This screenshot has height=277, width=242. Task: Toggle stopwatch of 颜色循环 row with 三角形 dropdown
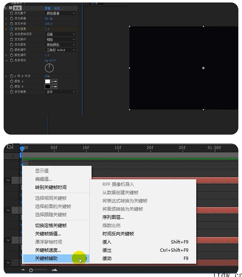(x=11, y=50)
